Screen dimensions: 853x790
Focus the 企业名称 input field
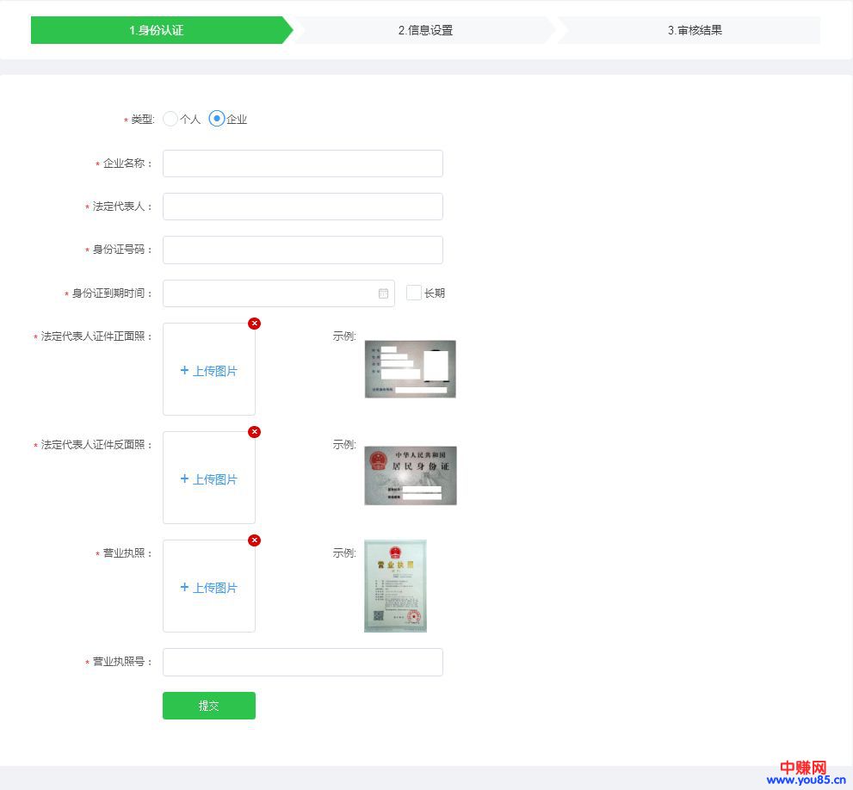[x=302, y=164]
